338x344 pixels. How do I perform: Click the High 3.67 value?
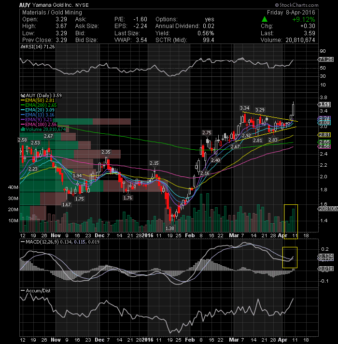point(61,26)
